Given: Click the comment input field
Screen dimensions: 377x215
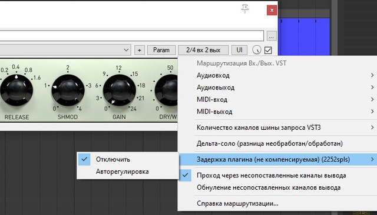Looking at the screenshot, I should [132, 36].
